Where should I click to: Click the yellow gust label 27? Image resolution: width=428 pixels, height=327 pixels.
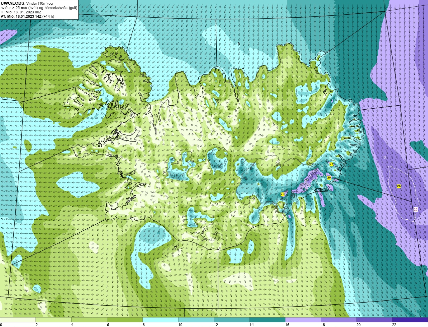(331, 164)
